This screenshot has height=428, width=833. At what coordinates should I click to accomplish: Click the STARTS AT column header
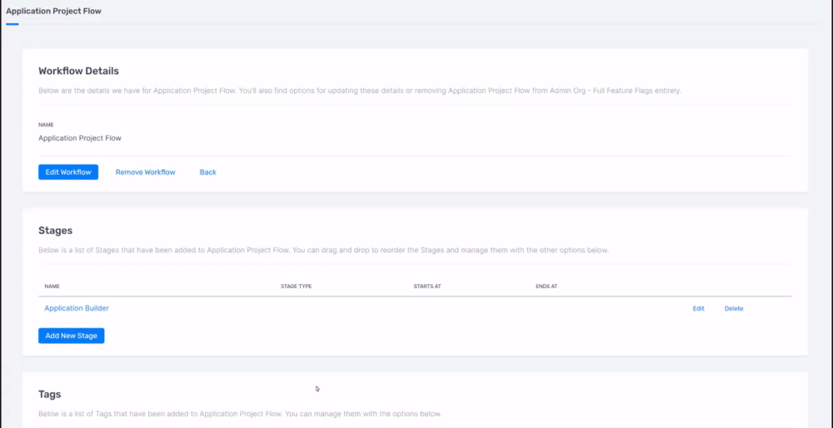pos(427,286)
